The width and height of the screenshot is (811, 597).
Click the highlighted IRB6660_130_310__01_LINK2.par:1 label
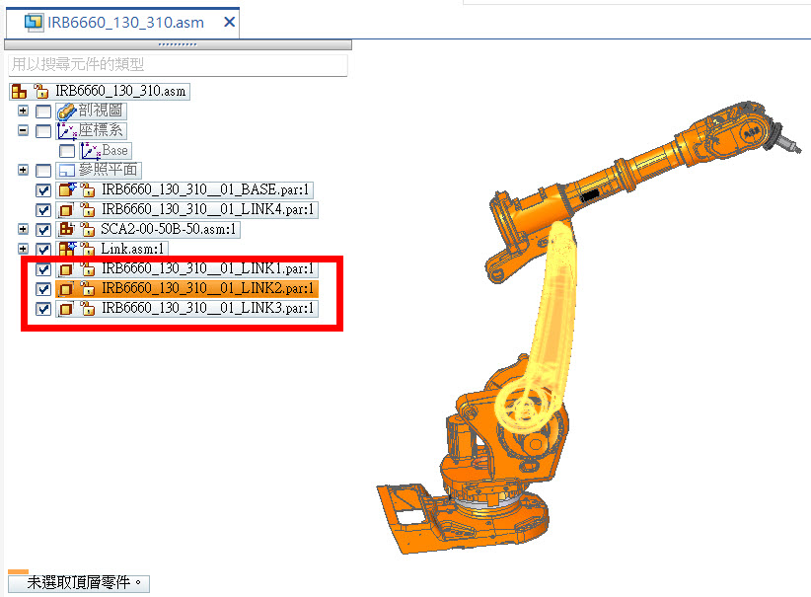pyautogui.click(x=208, y=289)
